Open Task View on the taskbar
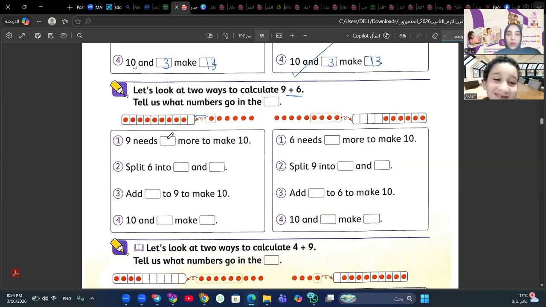 [330, 298]
